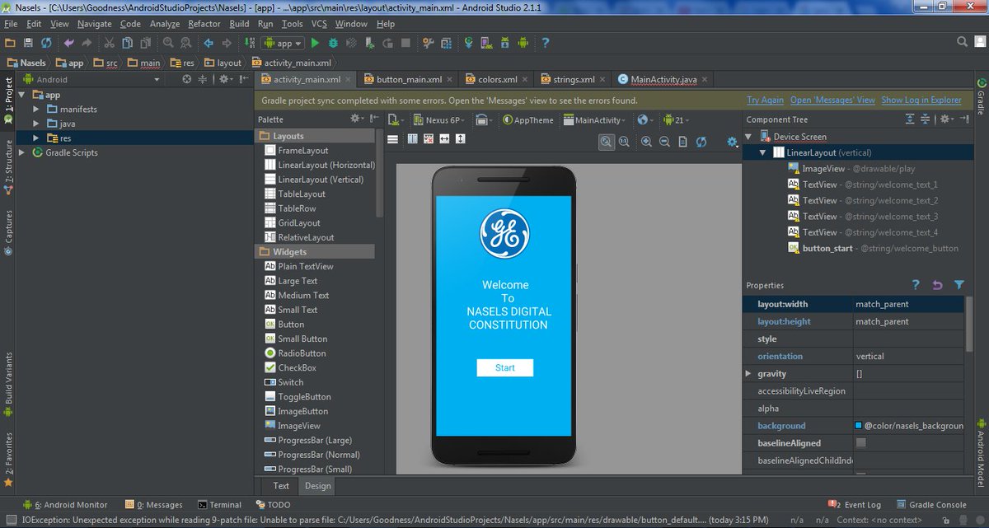The image size is (989, 528).
Task: Switch to the MainActivity.java tab
Action: click(664, 80)
